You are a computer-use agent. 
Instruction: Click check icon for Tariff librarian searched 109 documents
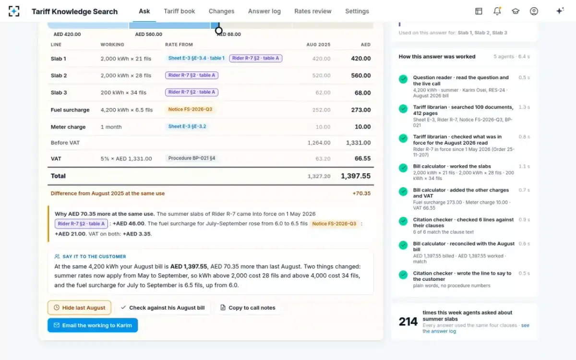pos(403,109)
